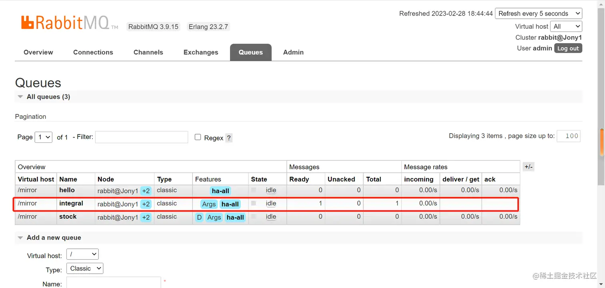605x288 pixels.
Task: Click the D durable badge in stock row
Action: tap(199, 217)
